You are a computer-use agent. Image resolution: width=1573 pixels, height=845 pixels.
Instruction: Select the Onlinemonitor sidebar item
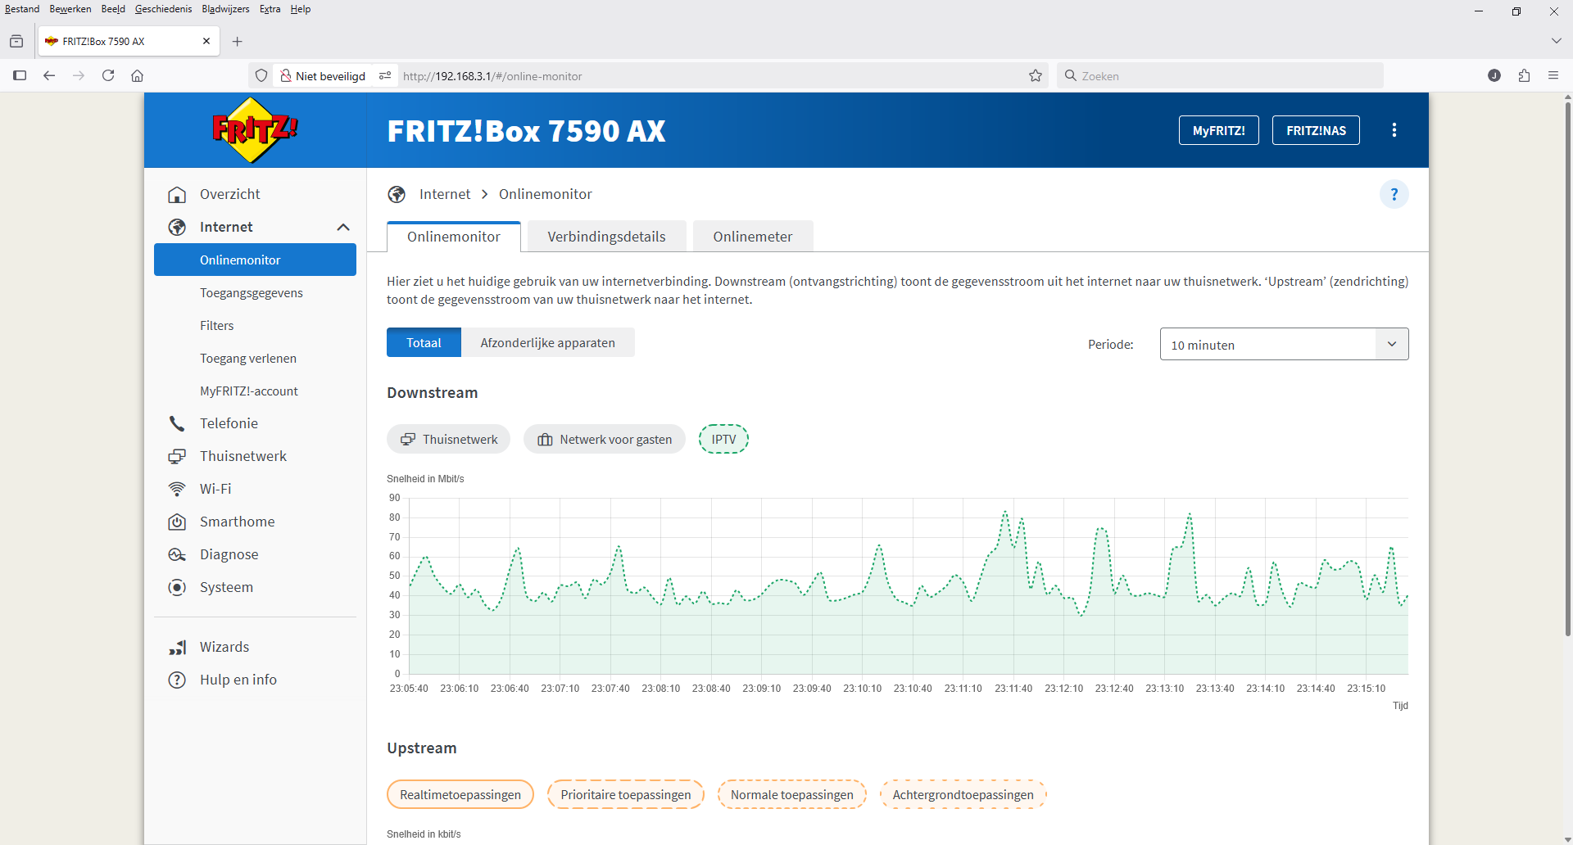(x=255, y=260)
